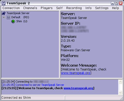124x101 pixels.
Task: Click the Default channel icon
Action: point(8,17)
